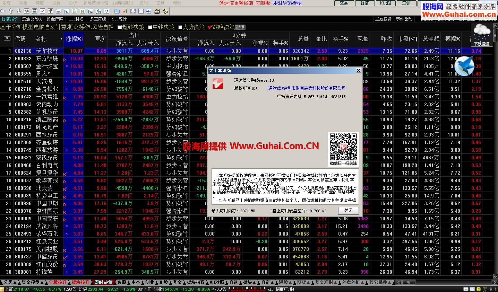Click 关闭 in the About dialog
This screenshot has width=498, height=292.
coord(348,211)
